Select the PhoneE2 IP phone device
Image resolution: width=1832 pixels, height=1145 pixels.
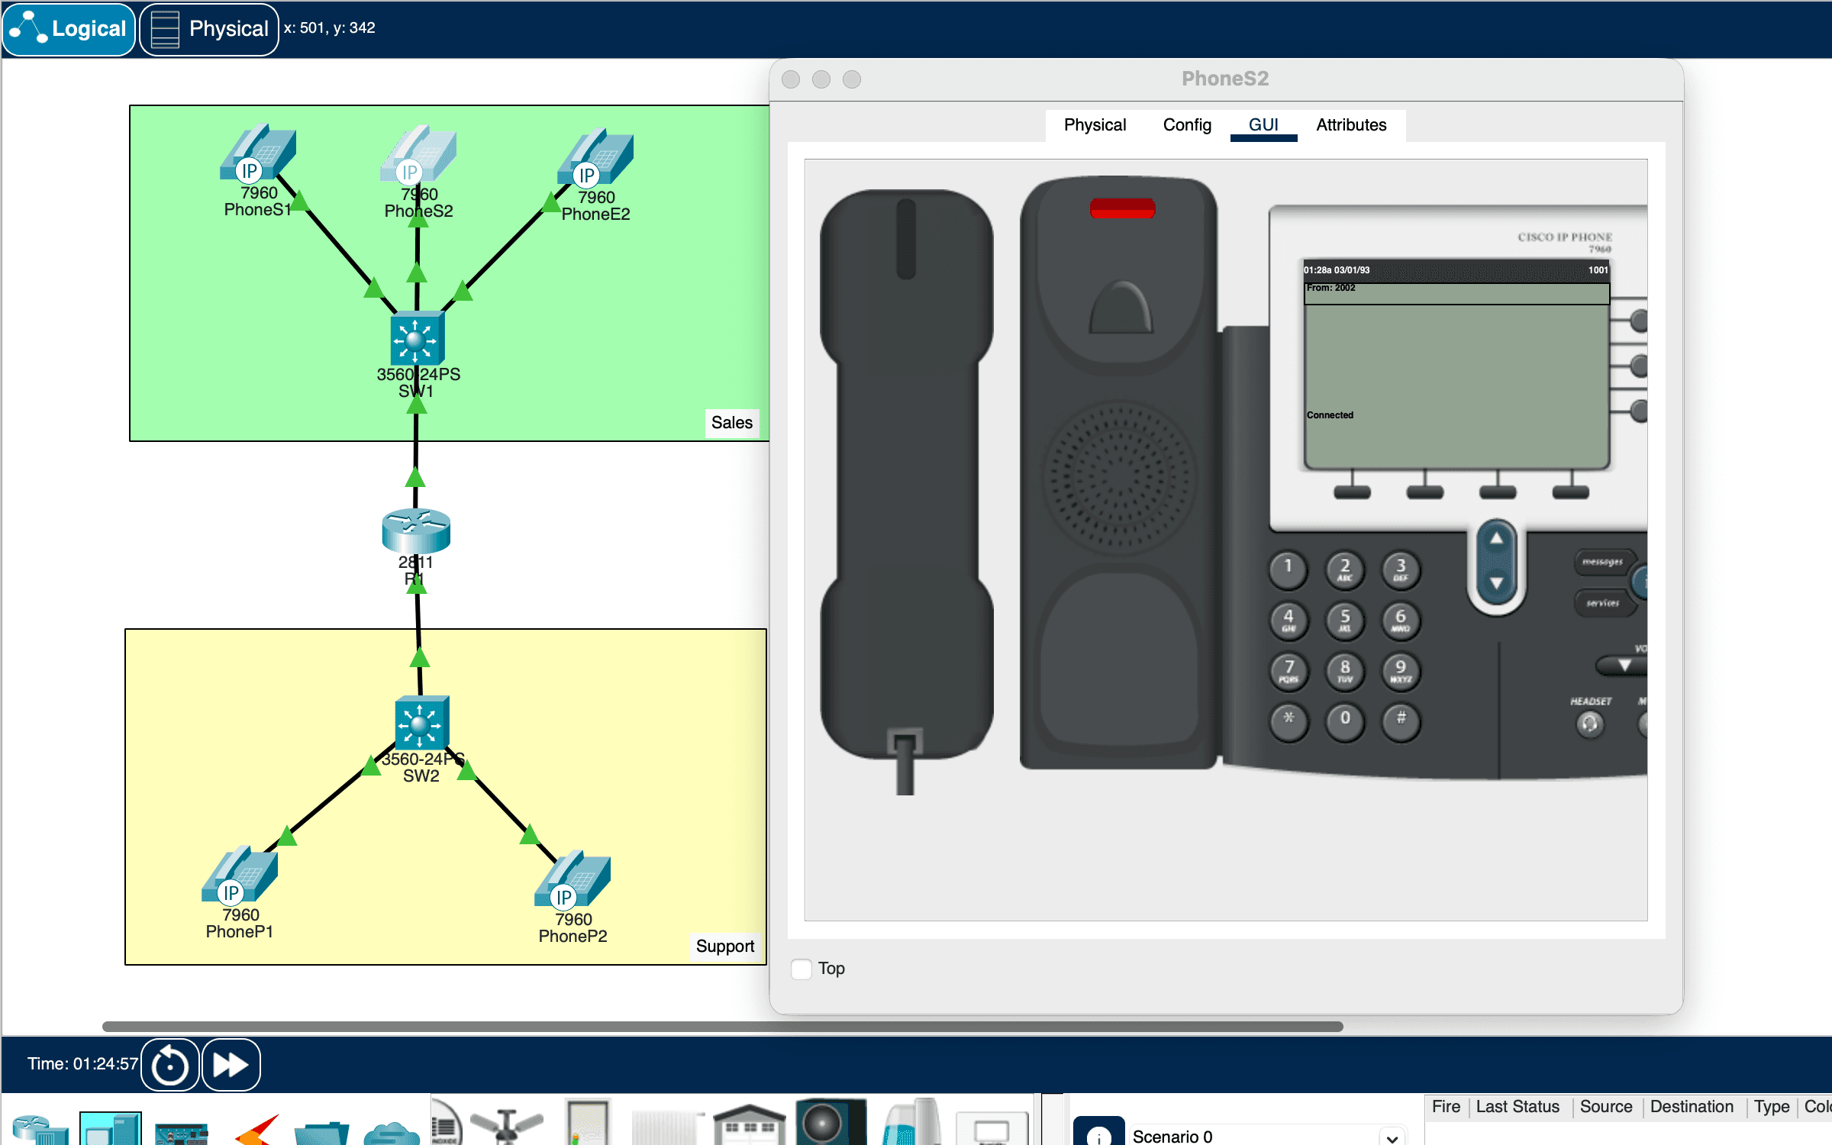coord(595,158)
